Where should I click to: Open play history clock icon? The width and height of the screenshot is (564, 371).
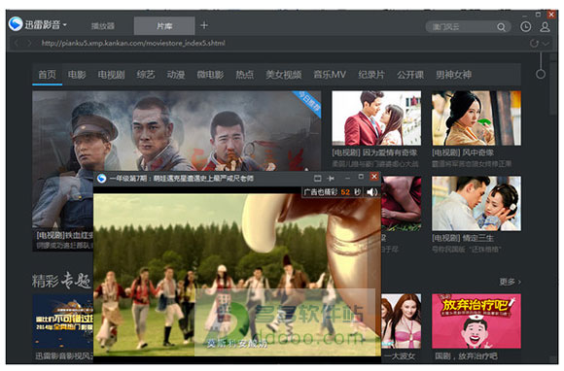pyautogui.click(x=525, y=26)
